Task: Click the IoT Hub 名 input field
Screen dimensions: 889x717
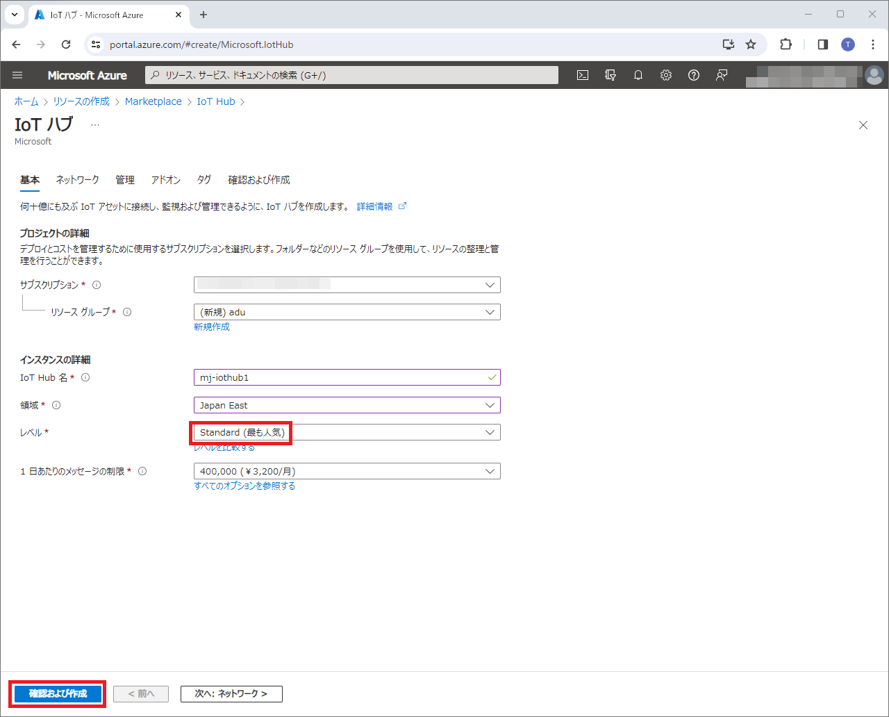Action: click(x=347, y=377)
